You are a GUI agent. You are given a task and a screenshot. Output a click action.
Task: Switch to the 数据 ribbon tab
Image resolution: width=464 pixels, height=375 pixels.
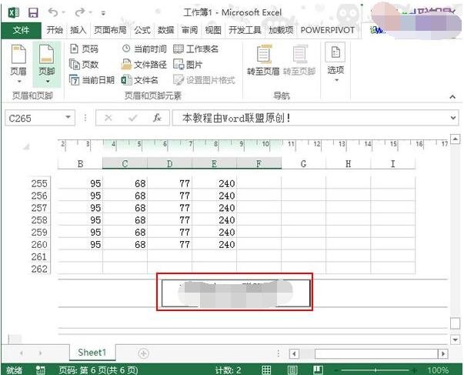tap(165, 30)
